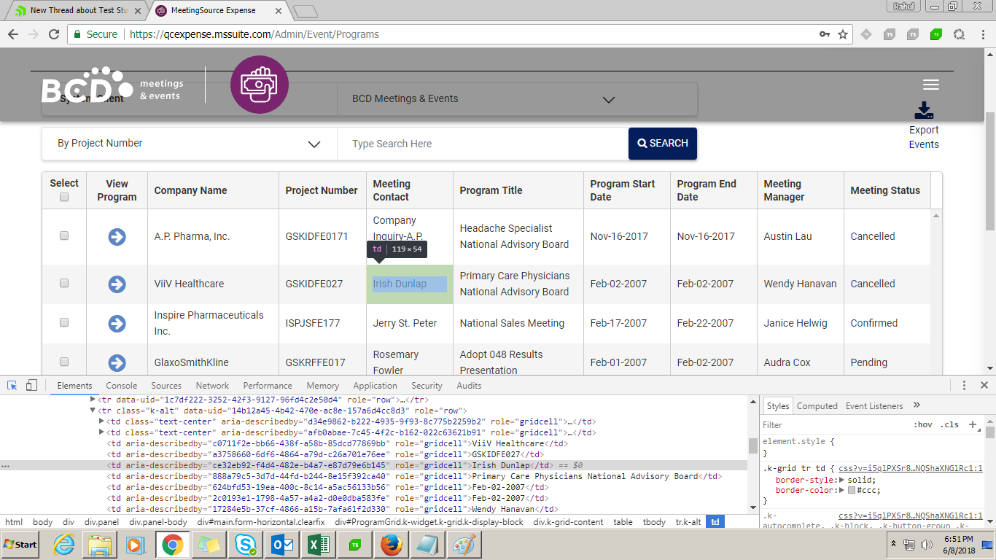The height and width of the screenshot is (560, 996).
Task: Bookmark page with the star icon
Action: 843,34
